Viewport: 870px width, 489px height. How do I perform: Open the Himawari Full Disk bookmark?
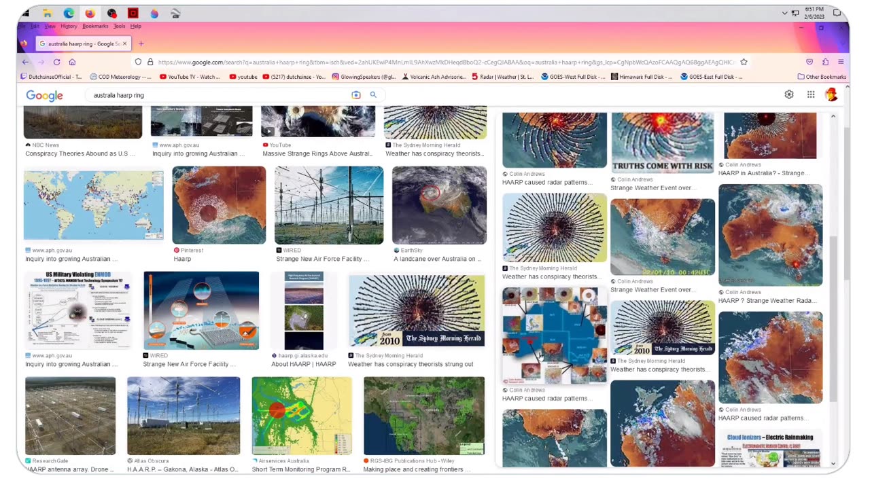(x=642, y=77)
